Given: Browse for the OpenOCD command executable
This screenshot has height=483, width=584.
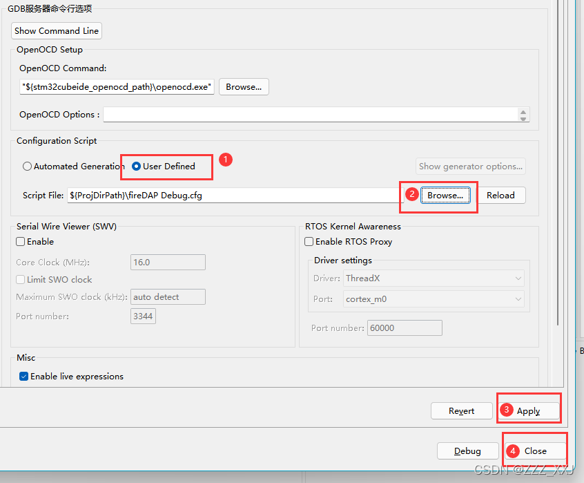Looking at the screenshot, I should [x=244, y=87].
